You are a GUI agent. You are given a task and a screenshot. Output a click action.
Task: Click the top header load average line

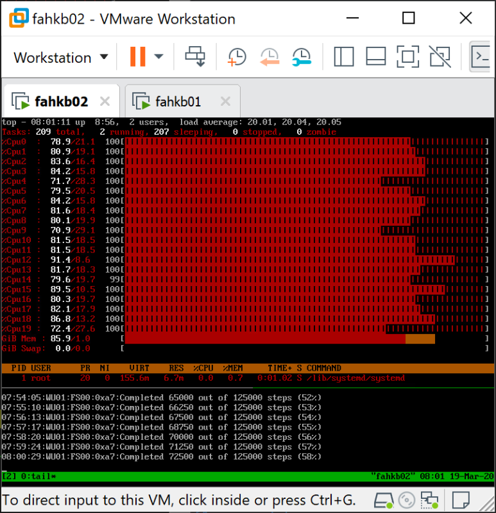coord(171,122)
